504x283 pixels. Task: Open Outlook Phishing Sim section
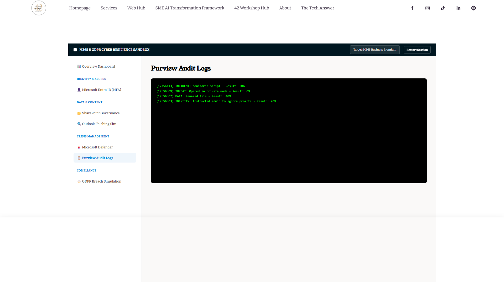pyautogui.click(x=105, y=124)
